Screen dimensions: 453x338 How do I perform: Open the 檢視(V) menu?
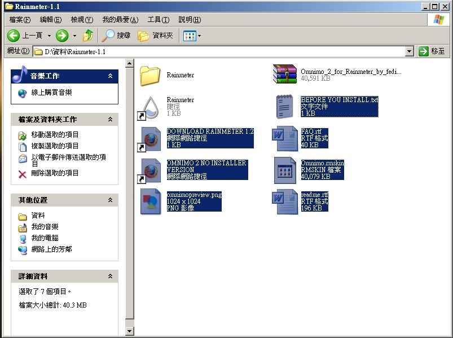[x=82, y=20]
